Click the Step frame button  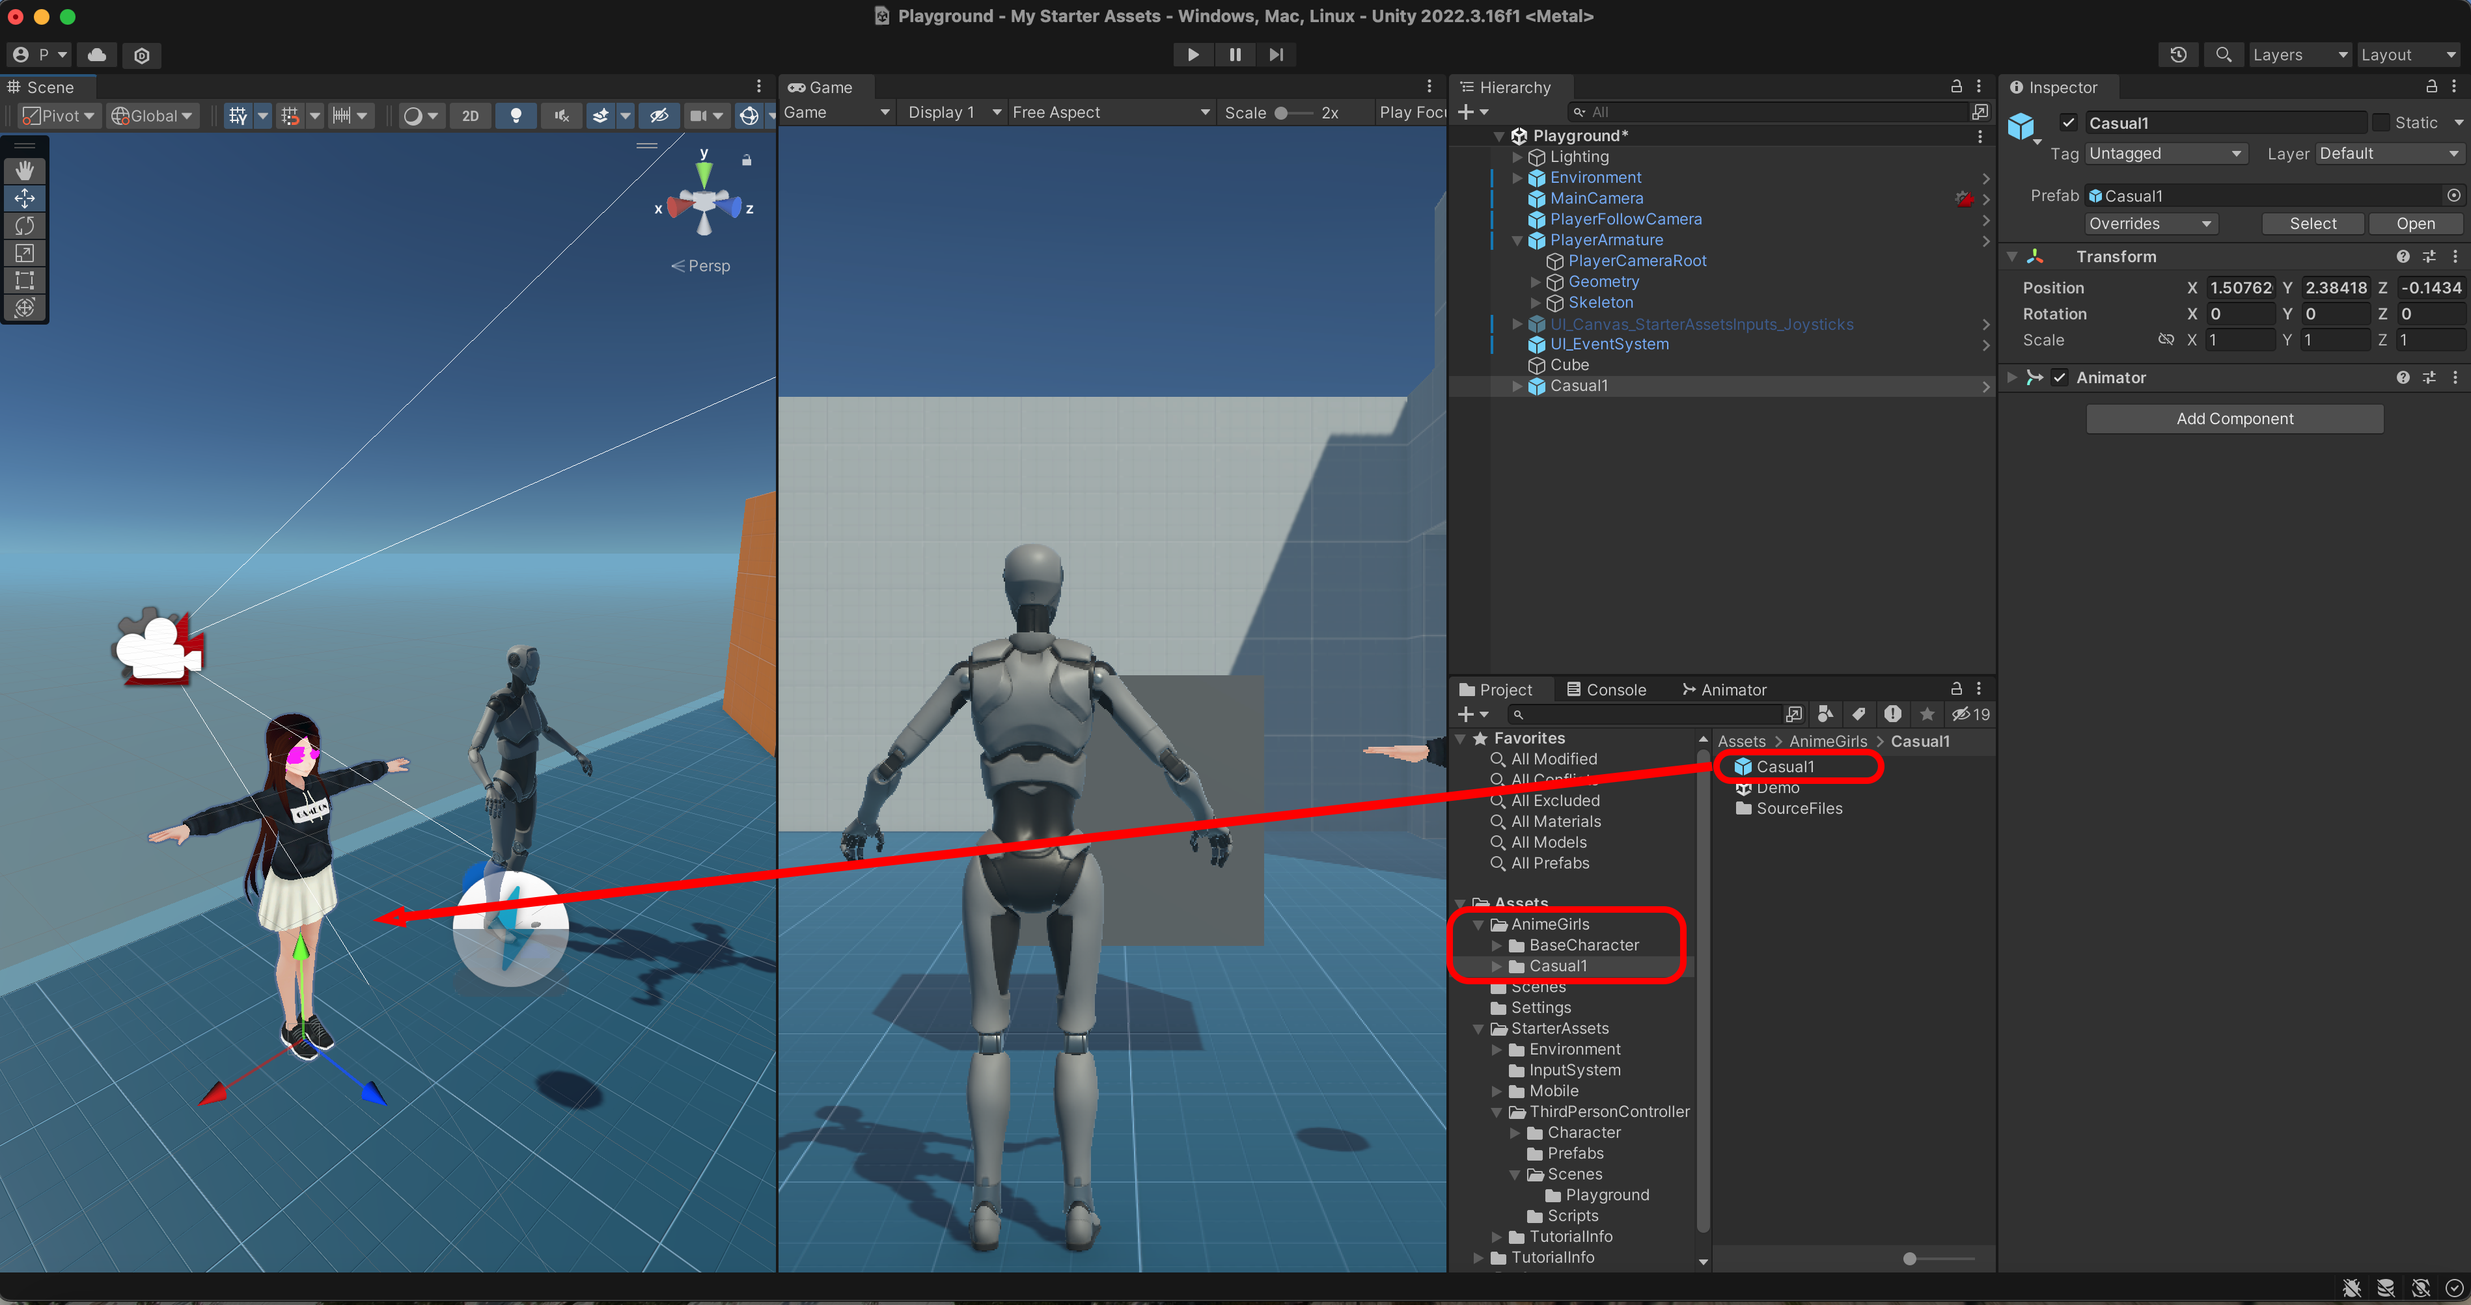(x=1276, y=55)
